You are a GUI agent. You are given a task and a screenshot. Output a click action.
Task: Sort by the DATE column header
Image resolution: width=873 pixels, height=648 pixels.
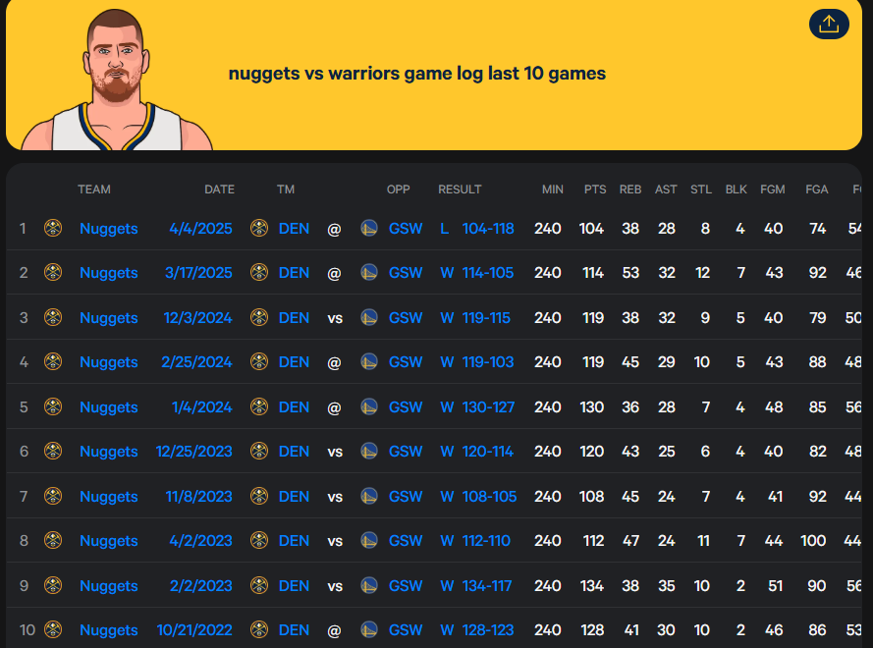tap(219, 189)
